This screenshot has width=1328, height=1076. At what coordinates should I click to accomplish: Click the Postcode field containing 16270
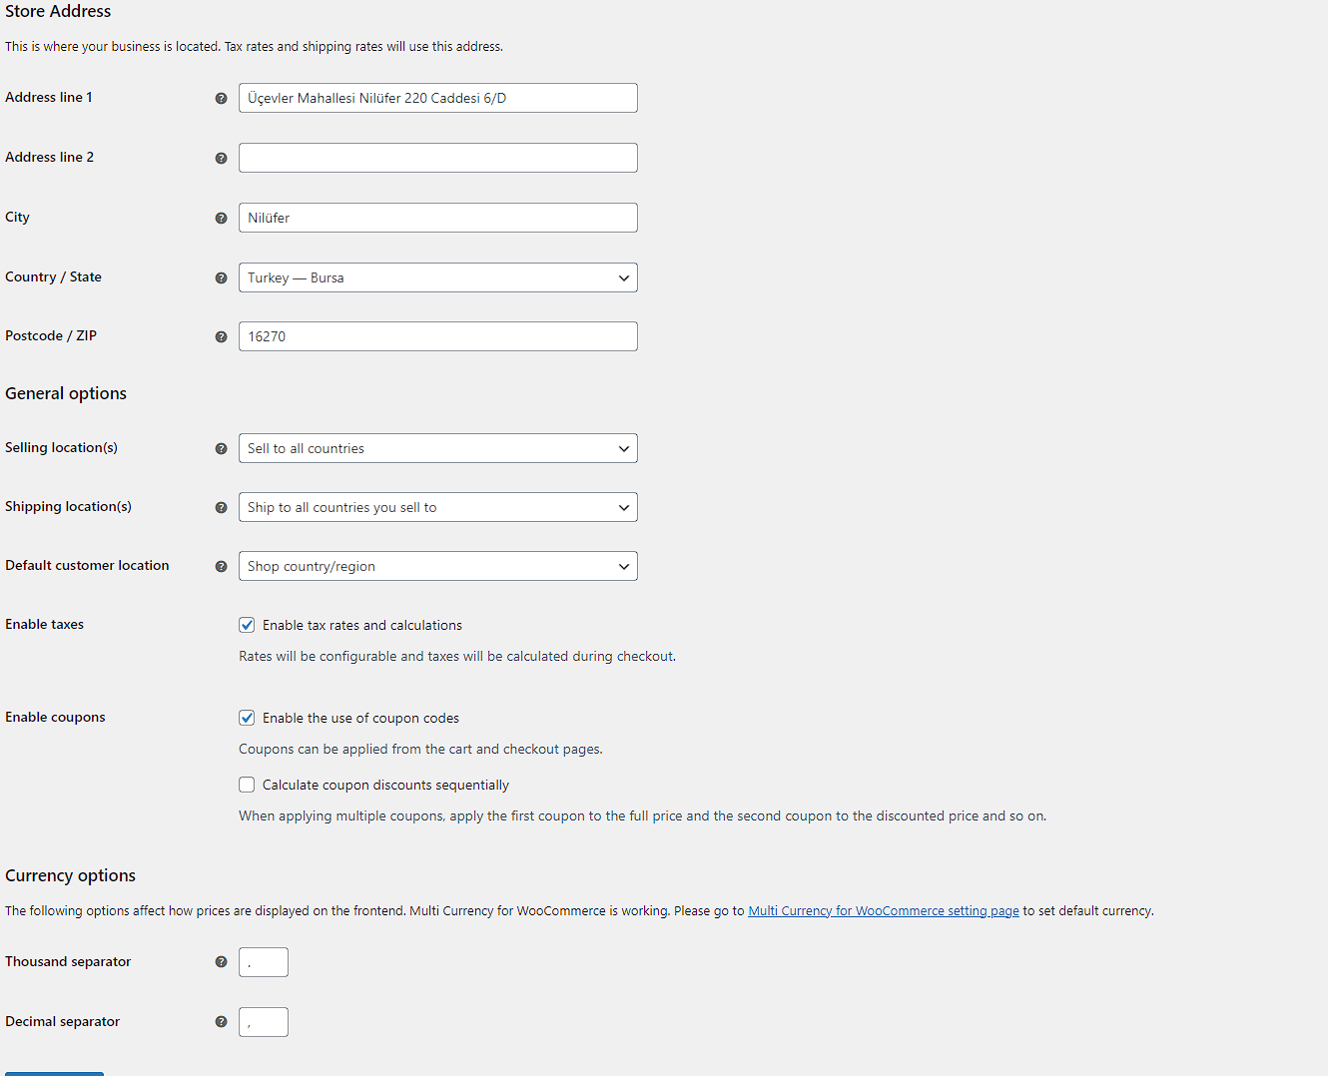438,336
